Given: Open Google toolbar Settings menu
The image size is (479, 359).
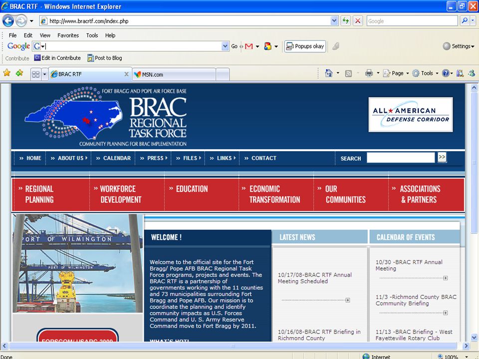Looking at the screenshot, I should pyautogui.click(x=459, y=46).
